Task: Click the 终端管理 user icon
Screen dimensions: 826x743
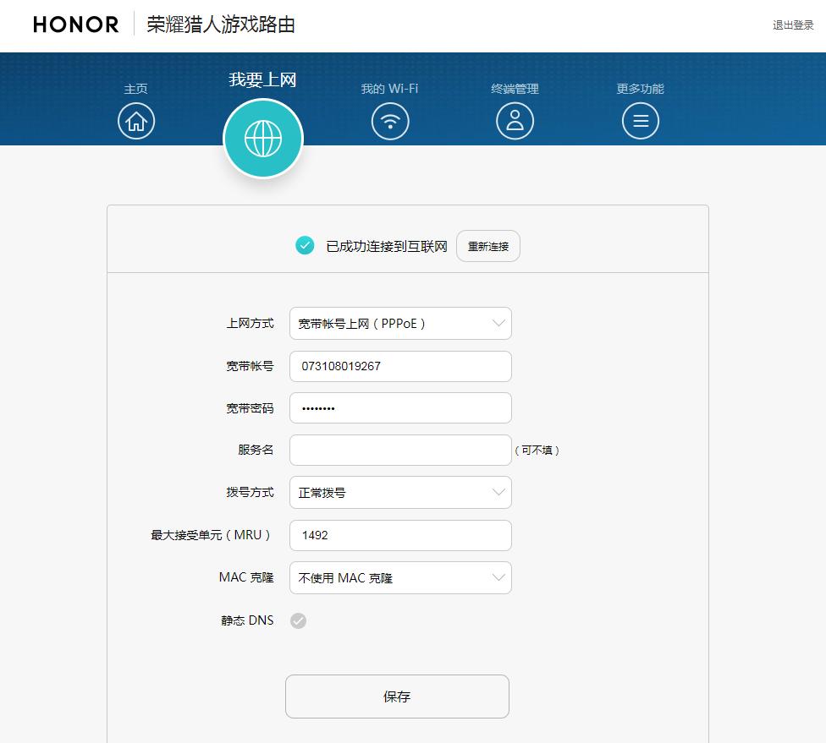Action: [x=515, y=121]
